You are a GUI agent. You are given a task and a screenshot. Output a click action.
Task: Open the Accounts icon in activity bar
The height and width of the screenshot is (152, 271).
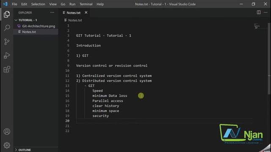click(x=7, y=131)
